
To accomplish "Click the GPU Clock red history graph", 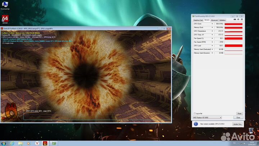I will click(233, 24).
